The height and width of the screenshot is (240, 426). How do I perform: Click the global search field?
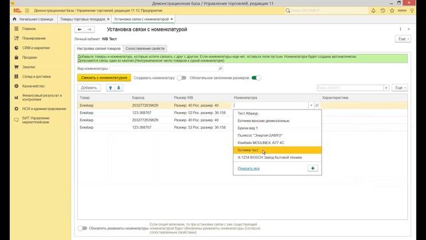[329, 11]
